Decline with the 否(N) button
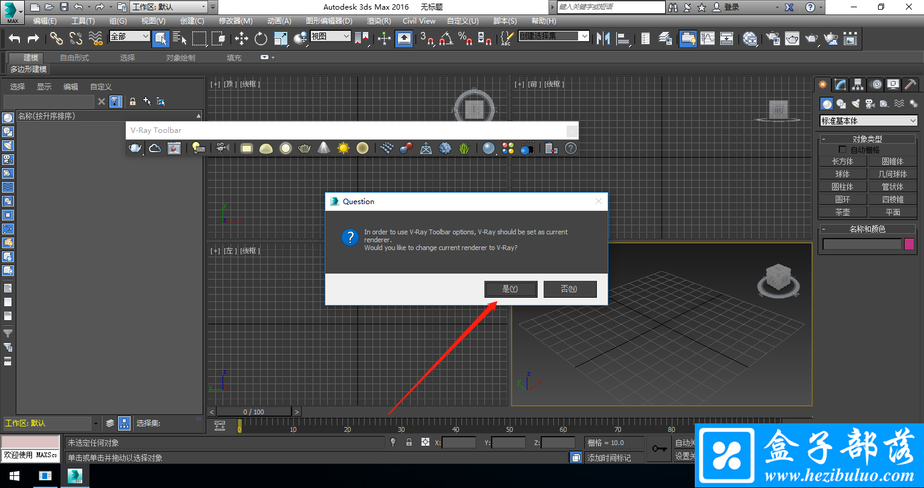The height and width of the screenshot is (488, 924). click(570, 289)
